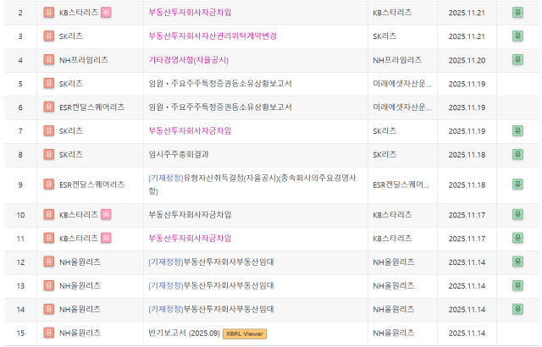Click the green 유 badge at the end of row 8
The width and height of the screenshot is (542, 347).
pyautogui.click(x=517, y=154)
